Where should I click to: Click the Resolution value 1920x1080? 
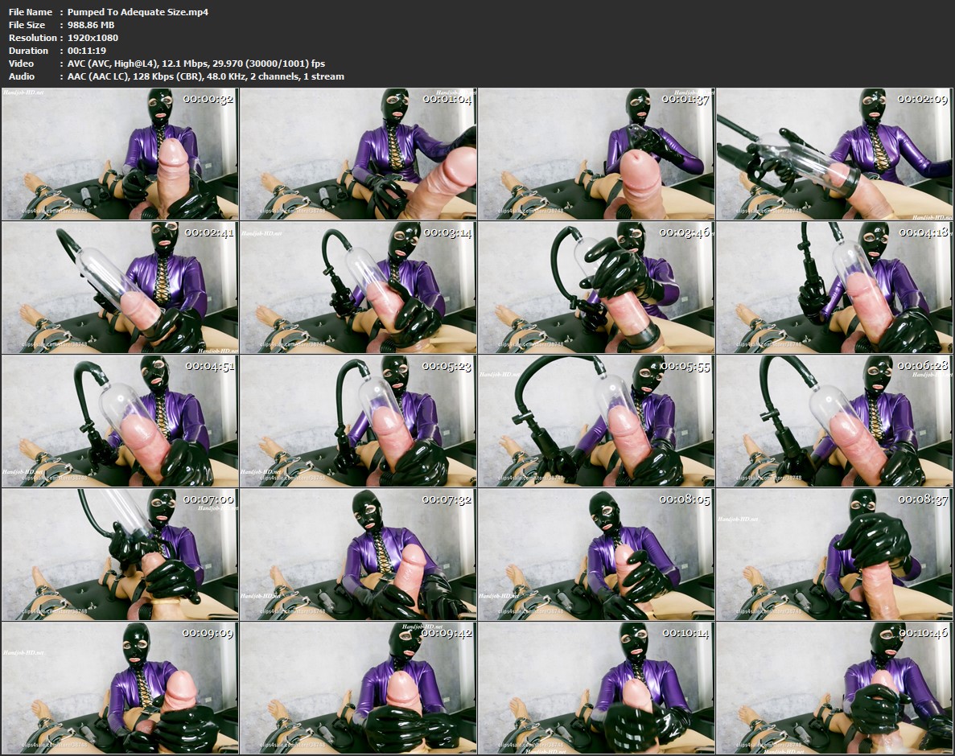pos(93,38)
